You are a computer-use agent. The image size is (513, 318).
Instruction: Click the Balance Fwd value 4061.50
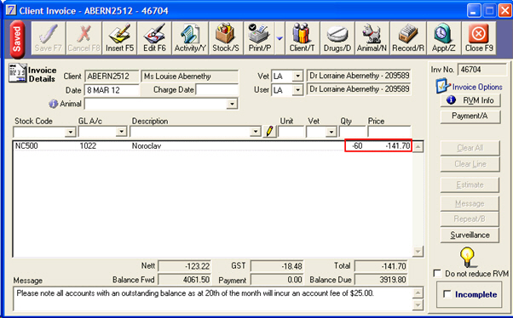185,280
